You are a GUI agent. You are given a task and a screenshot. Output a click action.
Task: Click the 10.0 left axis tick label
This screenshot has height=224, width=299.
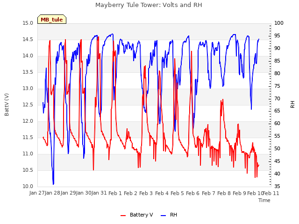click(28, 187)
